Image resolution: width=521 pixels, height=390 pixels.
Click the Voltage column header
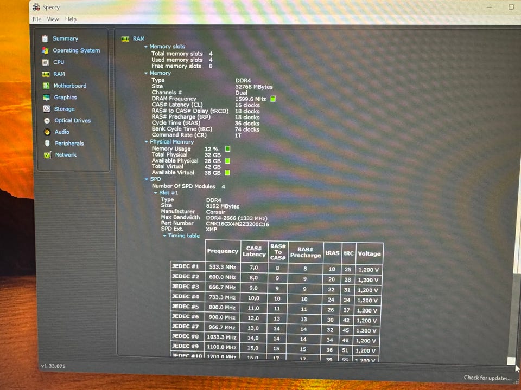(x=370, y=253)
